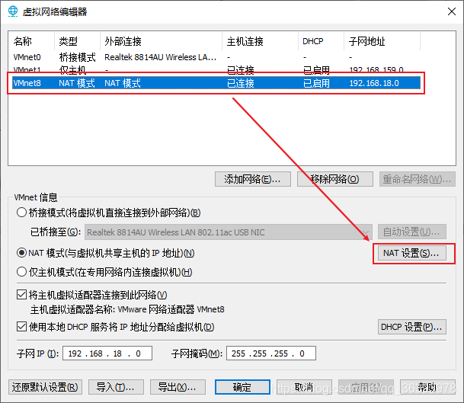464x403 pixels.
Task: Select the VMnet0 network row
Action: coord(216,57)
